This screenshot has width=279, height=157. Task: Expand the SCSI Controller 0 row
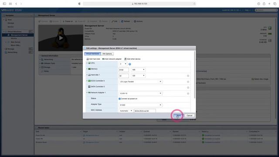coord(87,81)
